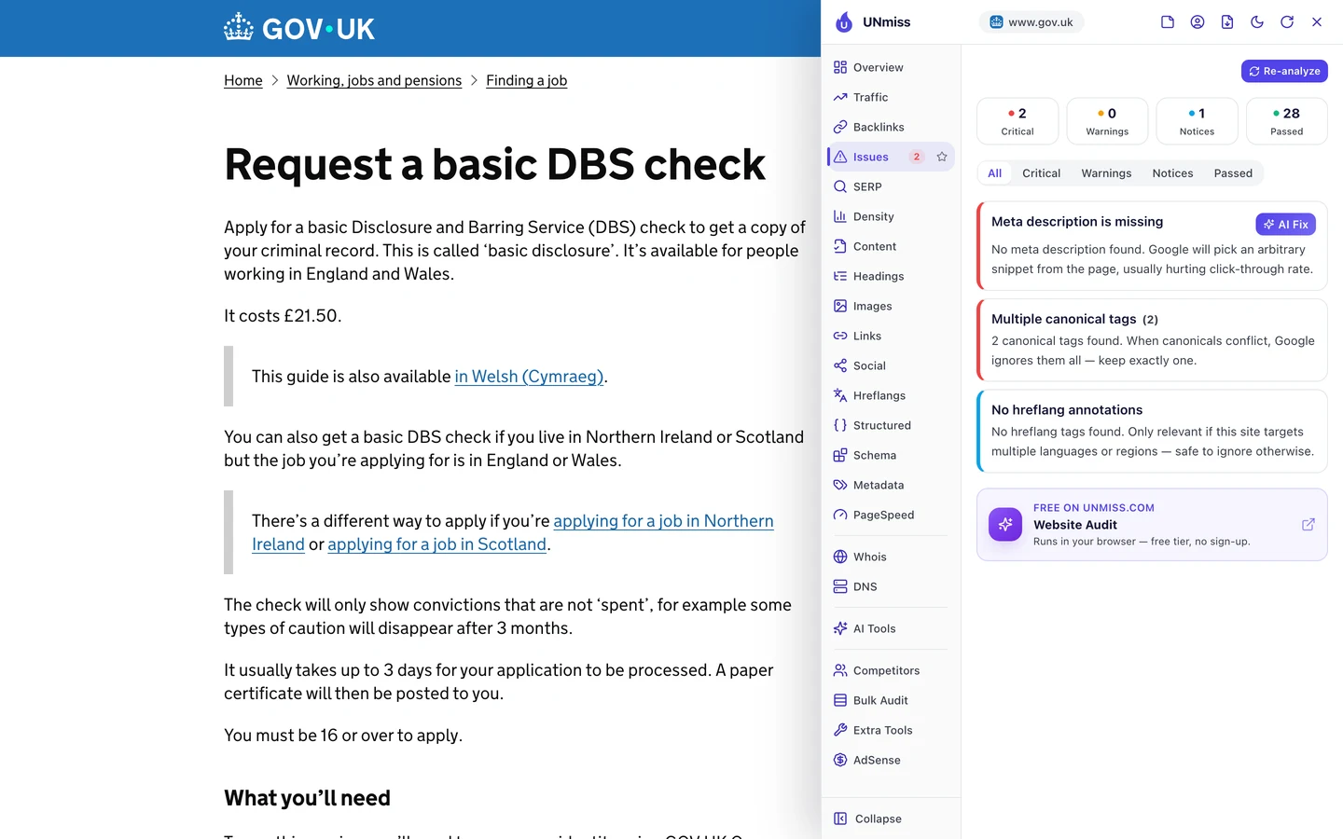
Task: Click the Re-analyze button
Action: click(1284, 71)
